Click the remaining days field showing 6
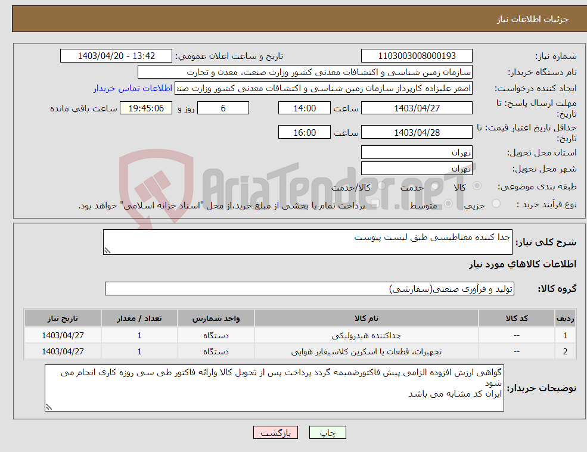 223,108
